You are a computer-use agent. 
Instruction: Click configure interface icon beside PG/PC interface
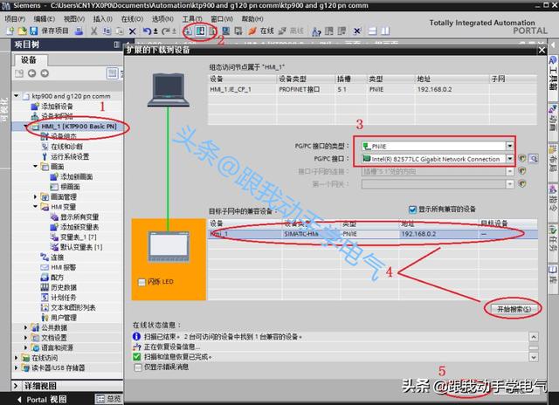[522, 158]
